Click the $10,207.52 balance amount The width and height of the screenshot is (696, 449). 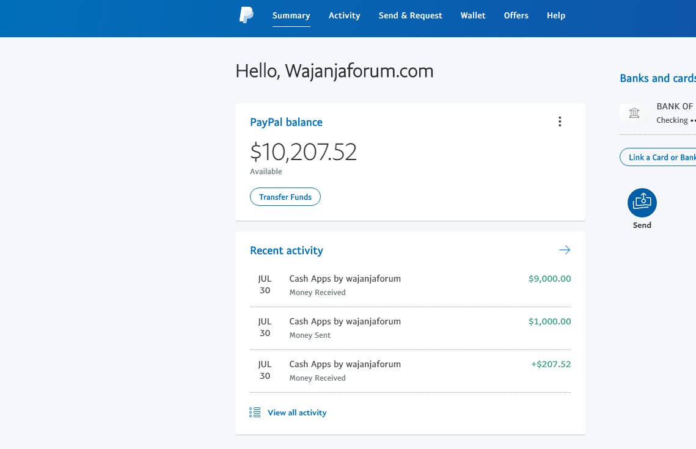(304, 152)
